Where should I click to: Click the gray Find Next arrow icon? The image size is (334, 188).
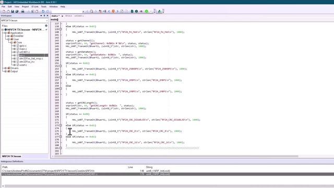click(x=96, y=11)
